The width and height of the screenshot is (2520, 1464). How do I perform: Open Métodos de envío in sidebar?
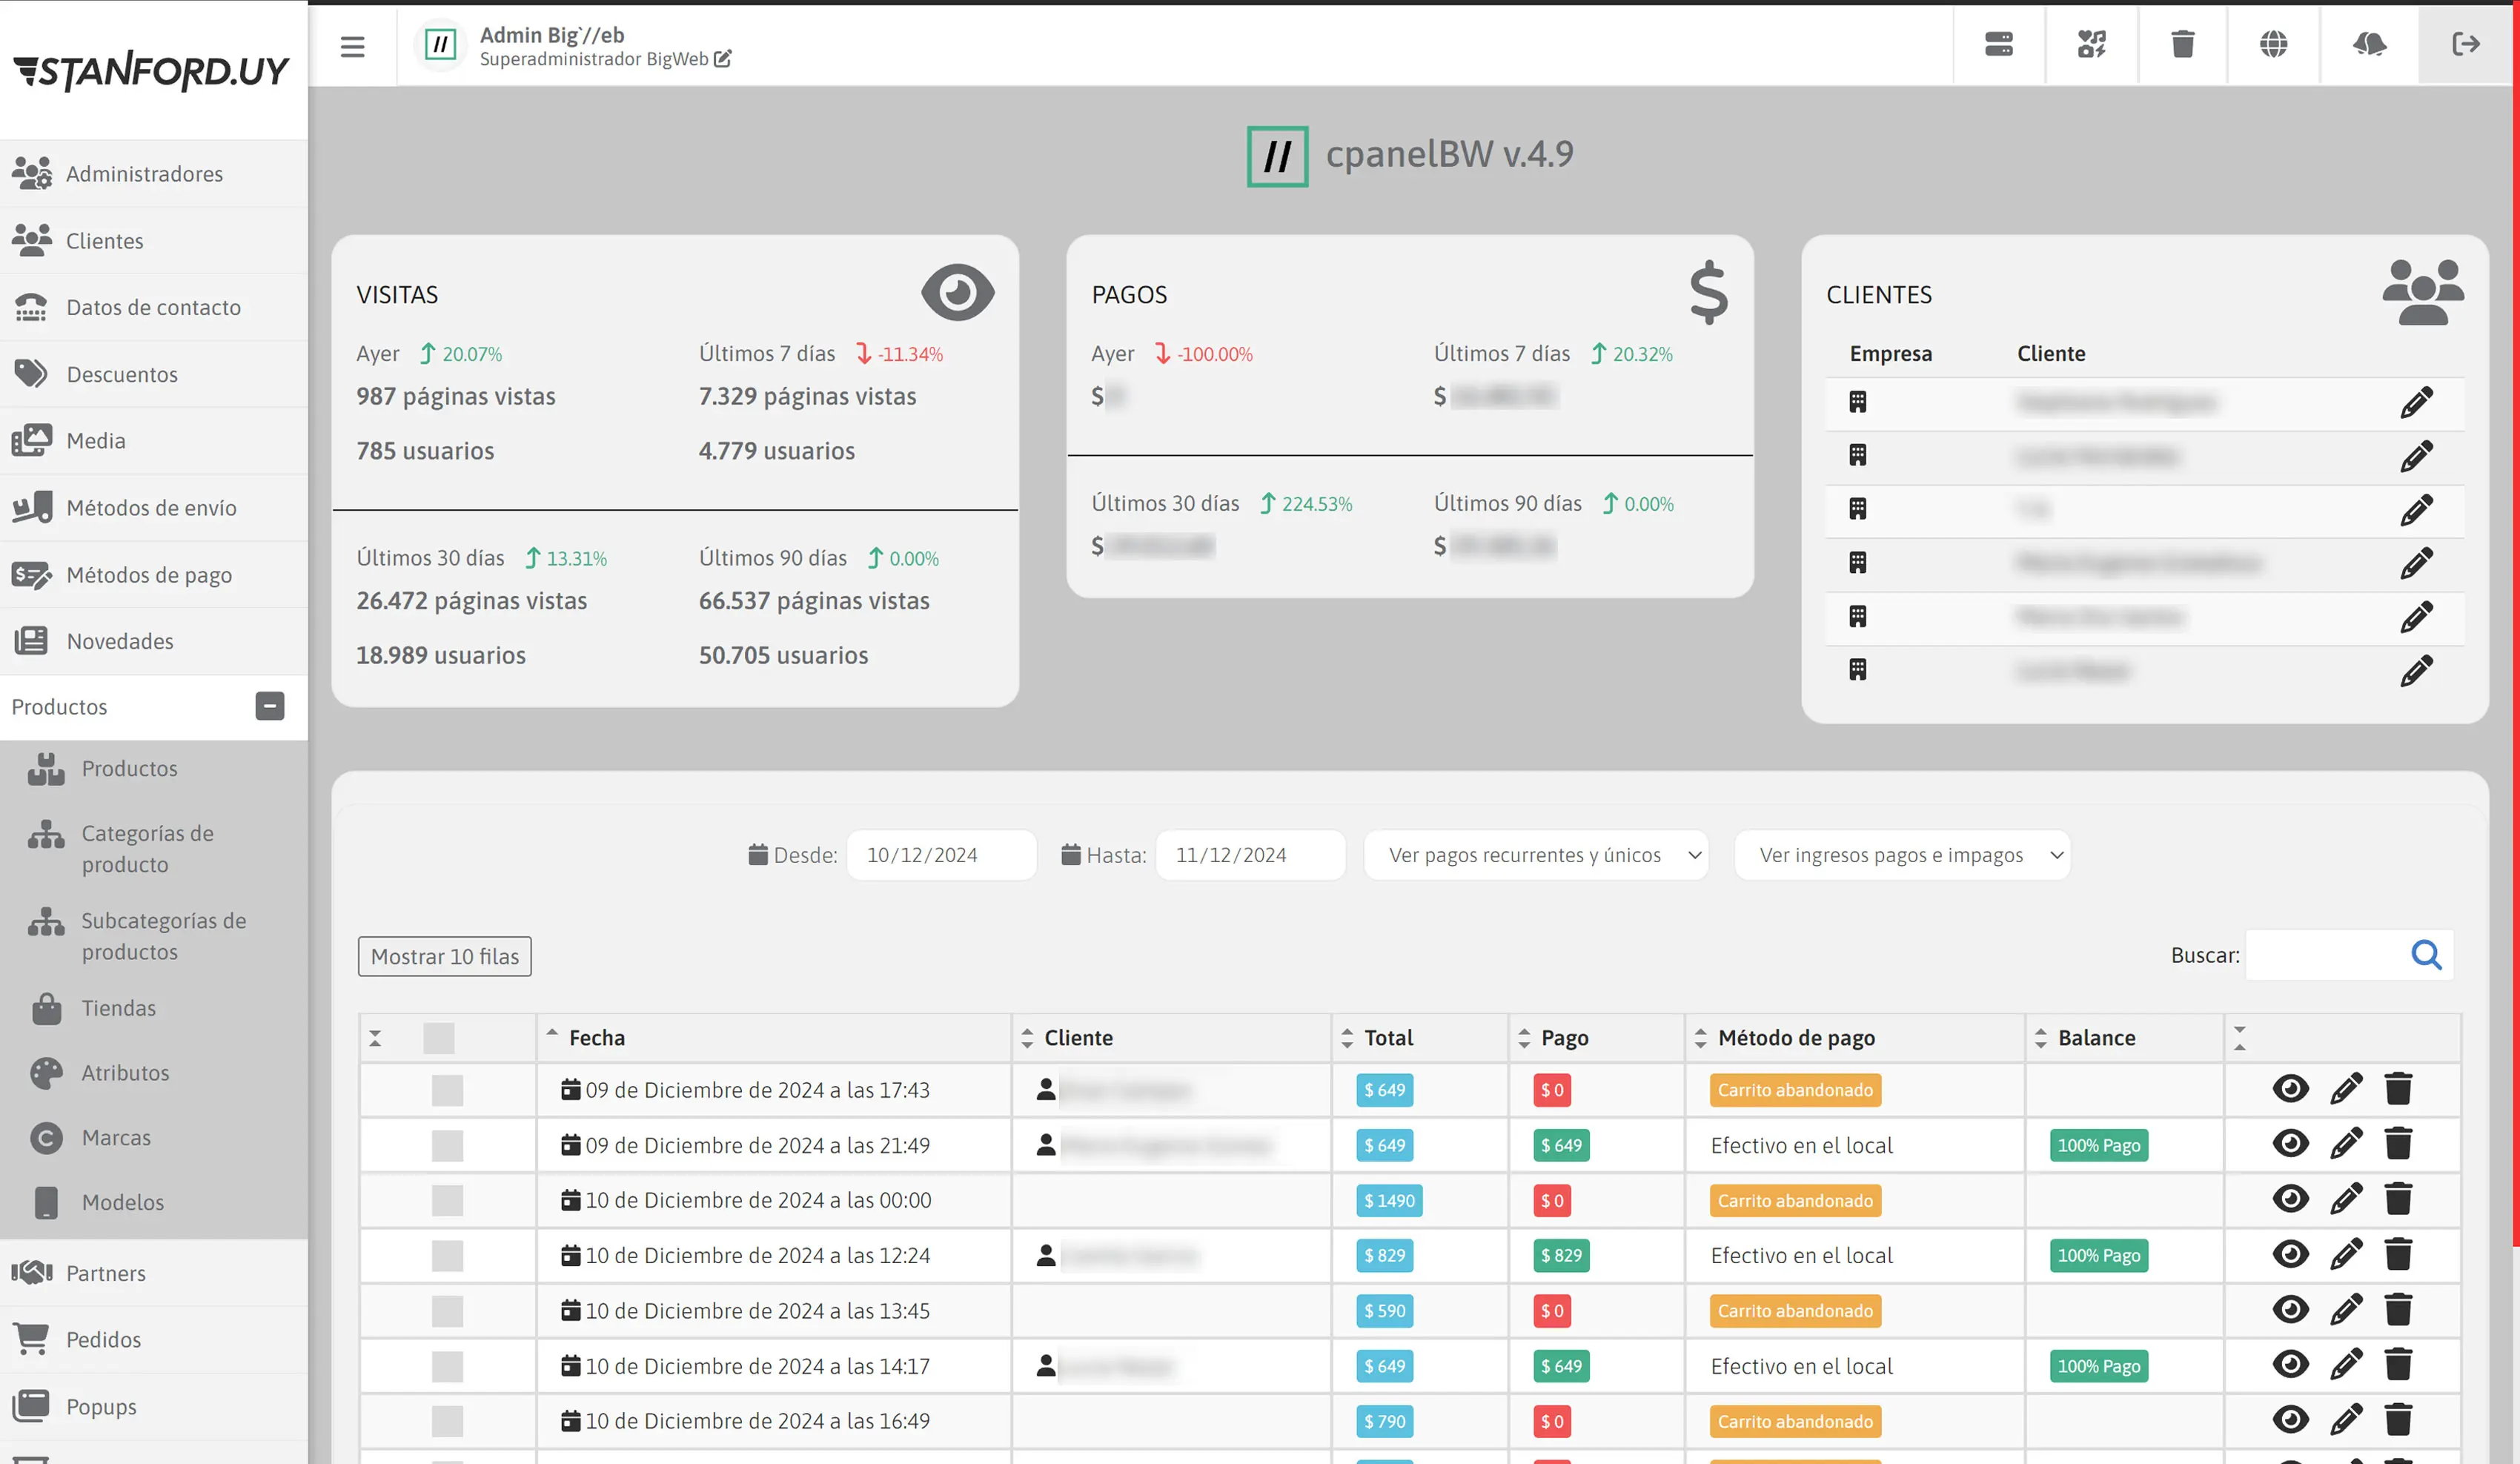click(151, 508)
